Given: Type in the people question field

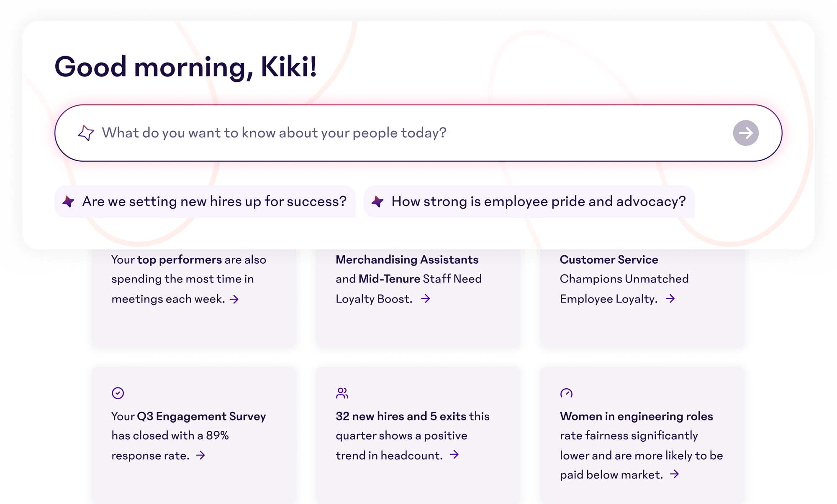Looking at the screenshot, I should 377,133.
